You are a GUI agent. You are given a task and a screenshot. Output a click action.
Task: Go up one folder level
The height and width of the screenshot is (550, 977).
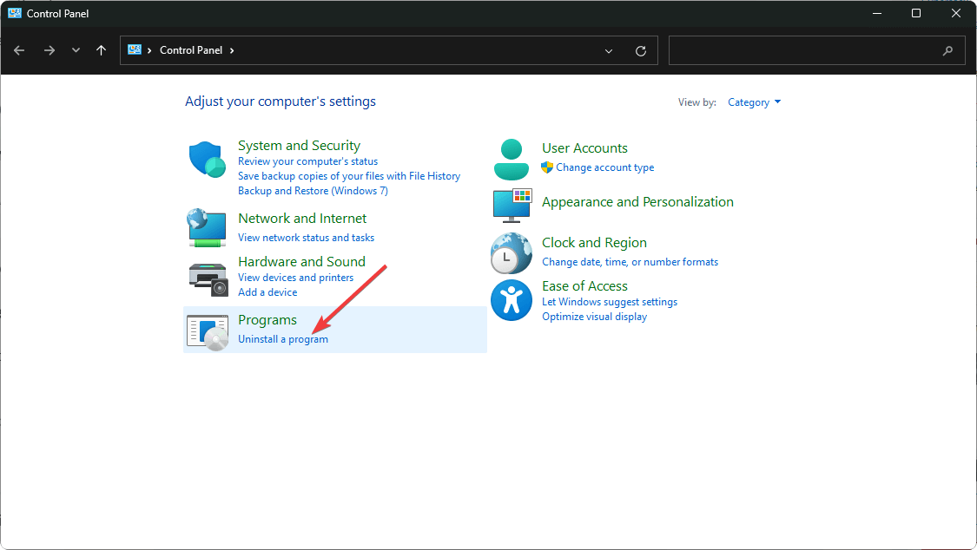[102, 50]
